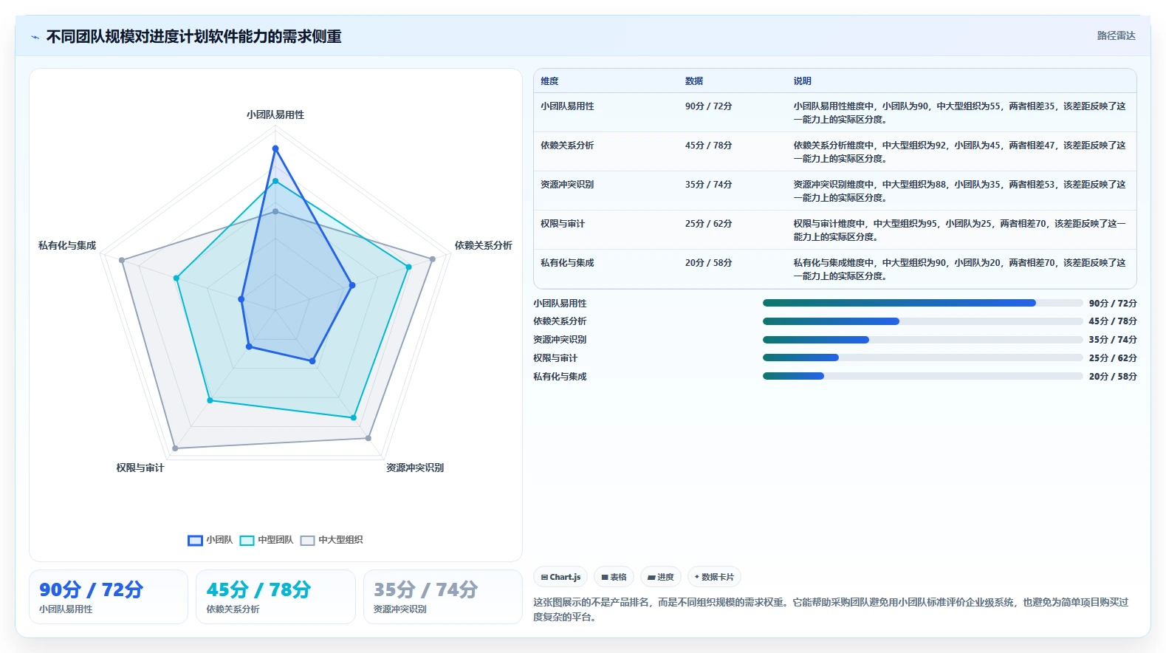This screenshot has height=653, width=1166.
Task: Click the radar axis label 私有化与集成
Action: (67, 245)
